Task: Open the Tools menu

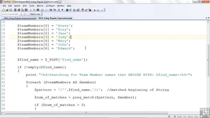Action: (32, 6)
